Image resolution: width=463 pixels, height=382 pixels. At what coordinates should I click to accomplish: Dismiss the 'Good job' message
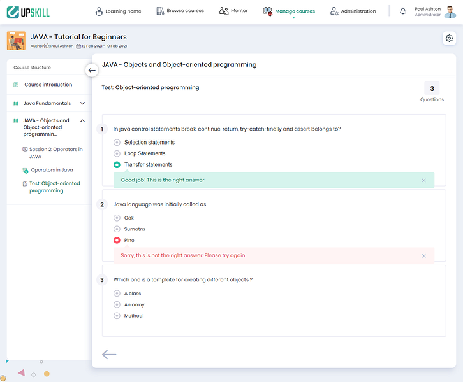click(423, 180)
